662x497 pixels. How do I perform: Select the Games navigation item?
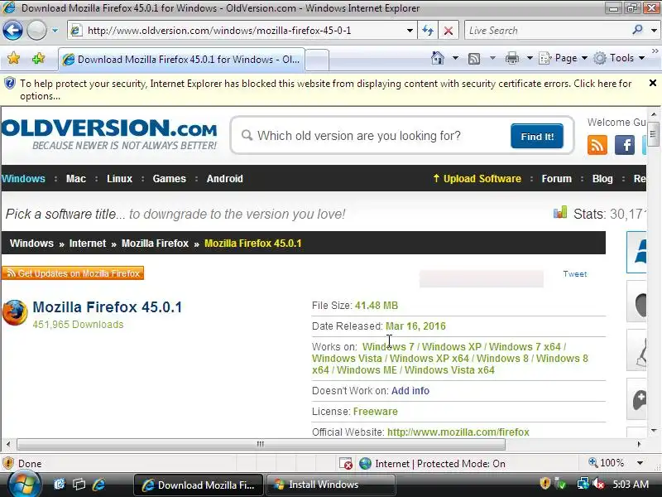click(x=170, y=179)
